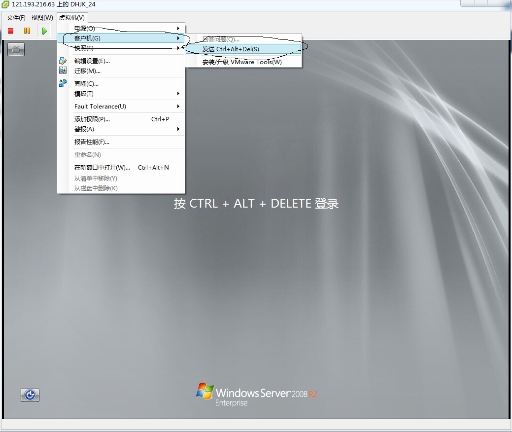Choose 克隆(C)... menu entry

point(121,84)
